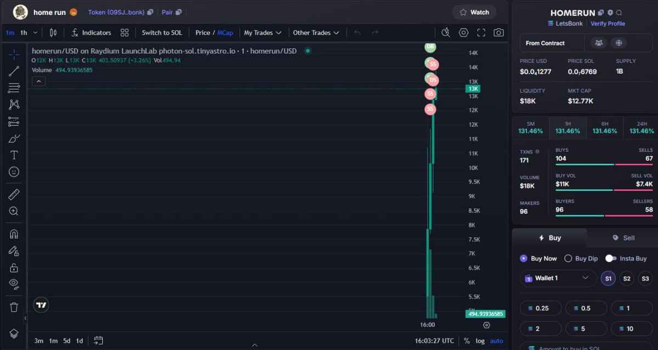
Task: Add token to watchlist with Watch
Action: [x=474, y=12]
